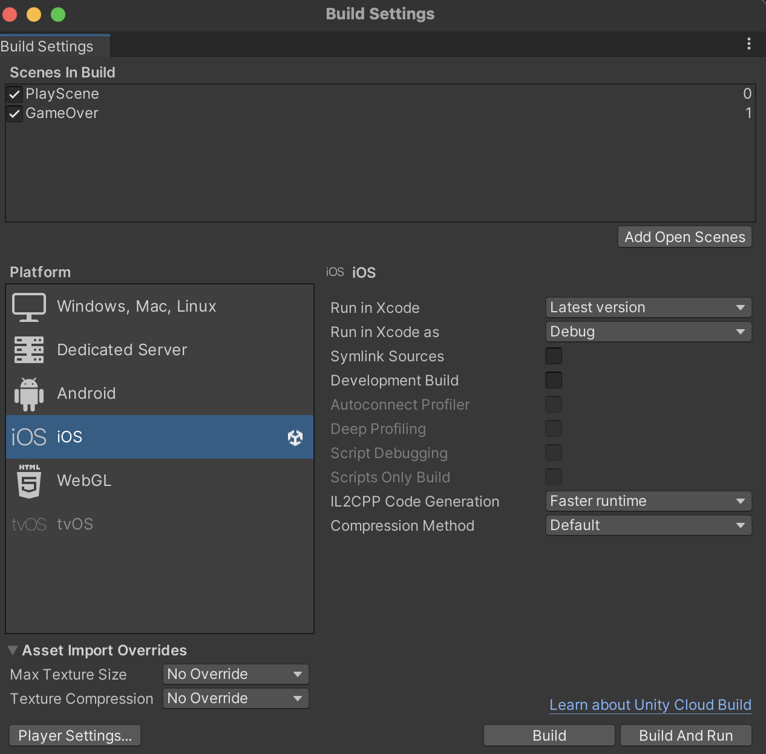Click the tvOS platform logo icon

tap(29, 524)
